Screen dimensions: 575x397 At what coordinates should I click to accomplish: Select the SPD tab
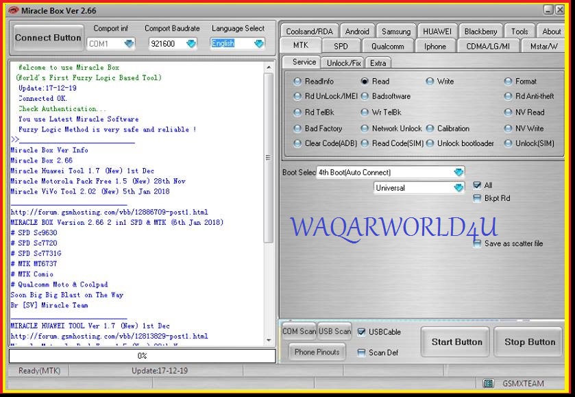pyautogui.click(x=341, y=46)
